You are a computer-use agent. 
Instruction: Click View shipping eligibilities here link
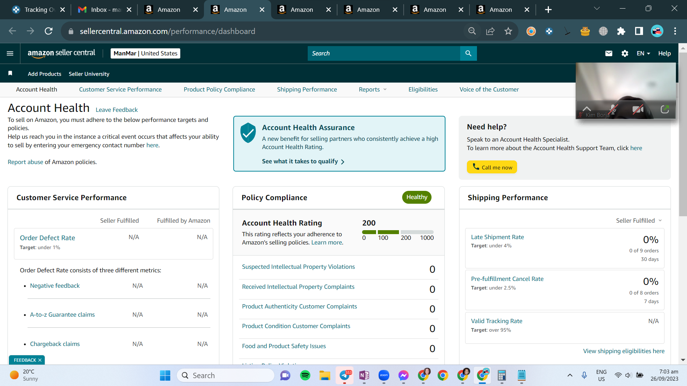coord(624,351)
